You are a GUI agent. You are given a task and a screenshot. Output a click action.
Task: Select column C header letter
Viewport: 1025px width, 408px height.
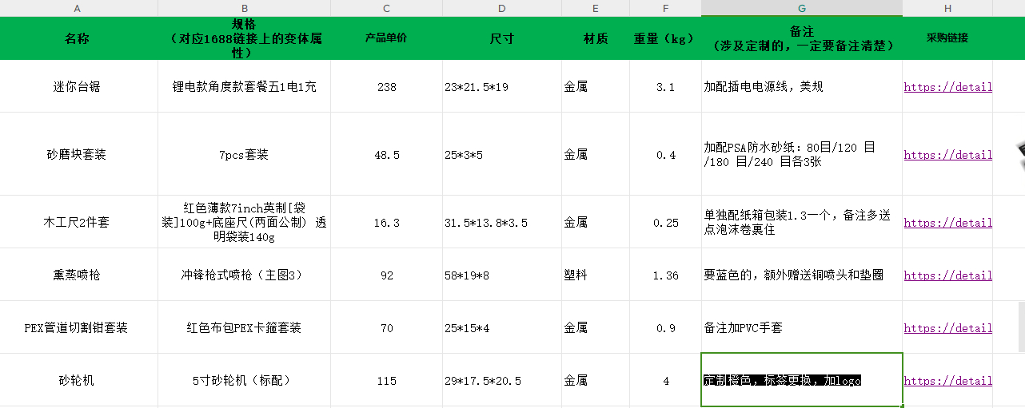click(x=386, y=8)
